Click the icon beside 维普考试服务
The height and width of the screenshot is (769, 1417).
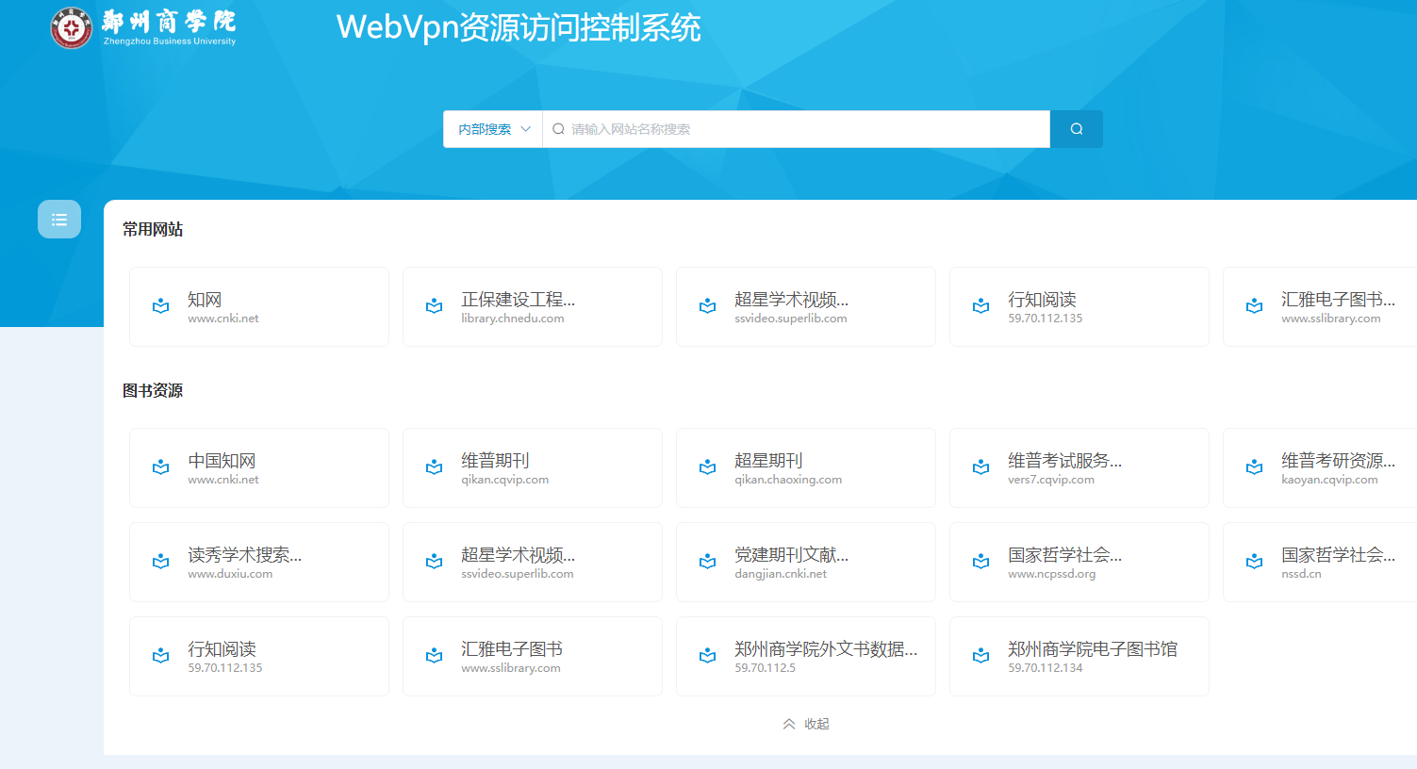[981, 467]
